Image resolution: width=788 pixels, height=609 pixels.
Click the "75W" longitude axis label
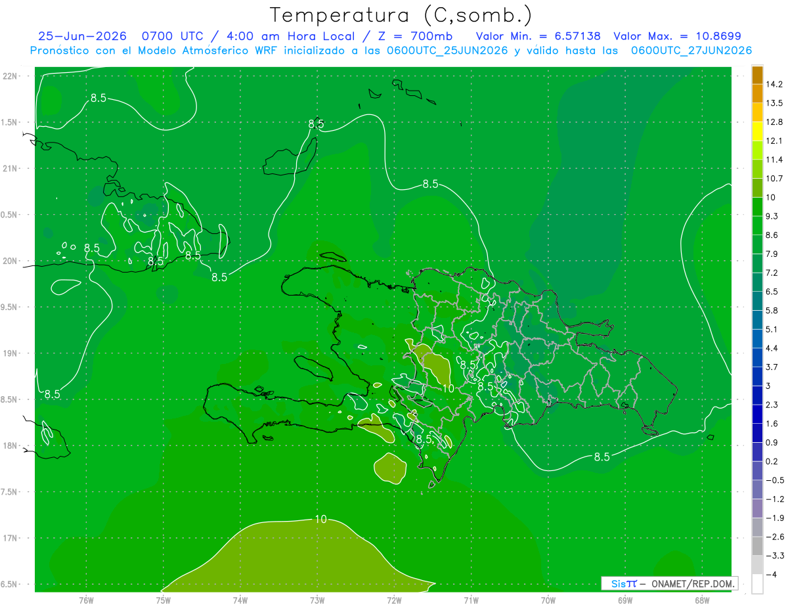click(x=164, y=600)
